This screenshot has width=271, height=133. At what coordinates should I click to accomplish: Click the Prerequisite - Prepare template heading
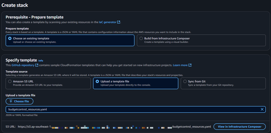coord(34,17)
